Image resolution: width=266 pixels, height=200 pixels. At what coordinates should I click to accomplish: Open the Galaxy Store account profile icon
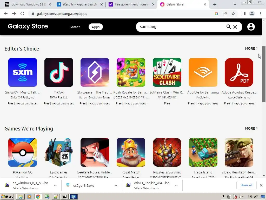coord(251,27)
